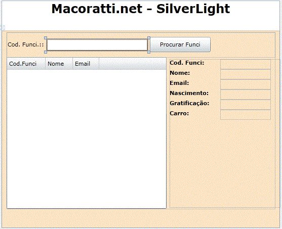
Task: Click the Macoratti.net - SilverLight title text
Action: coord(141,9)
